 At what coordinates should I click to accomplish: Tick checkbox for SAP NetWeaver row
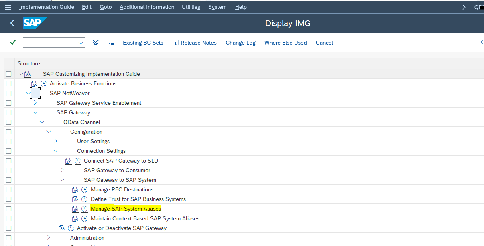tap(8, 93)
